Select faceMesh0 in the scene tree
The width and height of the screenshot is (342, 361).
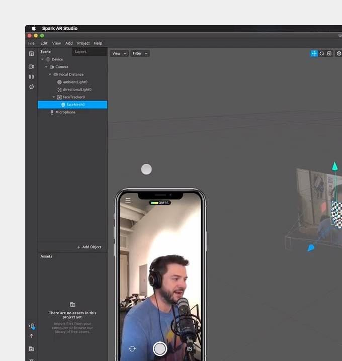pyautogui.click(x=72, y=105)
